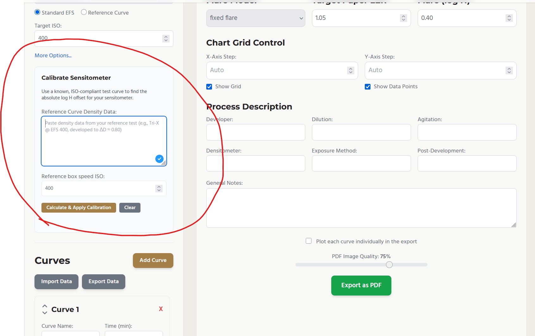Click the Add Curve button

point(153,260)
